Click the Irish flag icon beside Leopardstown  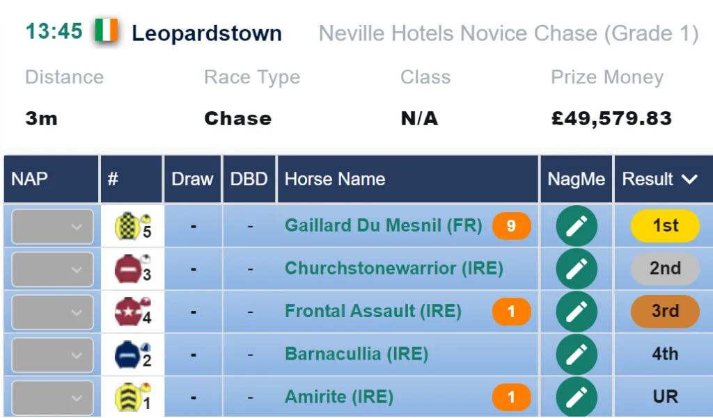pyautogui.click(x=107, y=31)
